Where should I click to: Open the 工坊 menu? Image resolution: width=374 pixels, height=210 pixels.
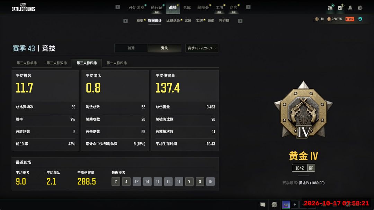tap(219, 8)
